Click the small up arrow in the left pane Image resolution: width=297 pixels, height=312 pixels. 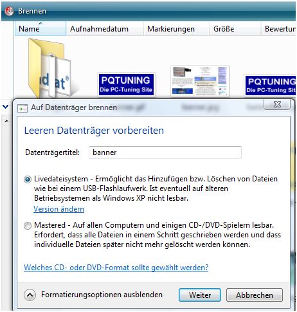6,121
